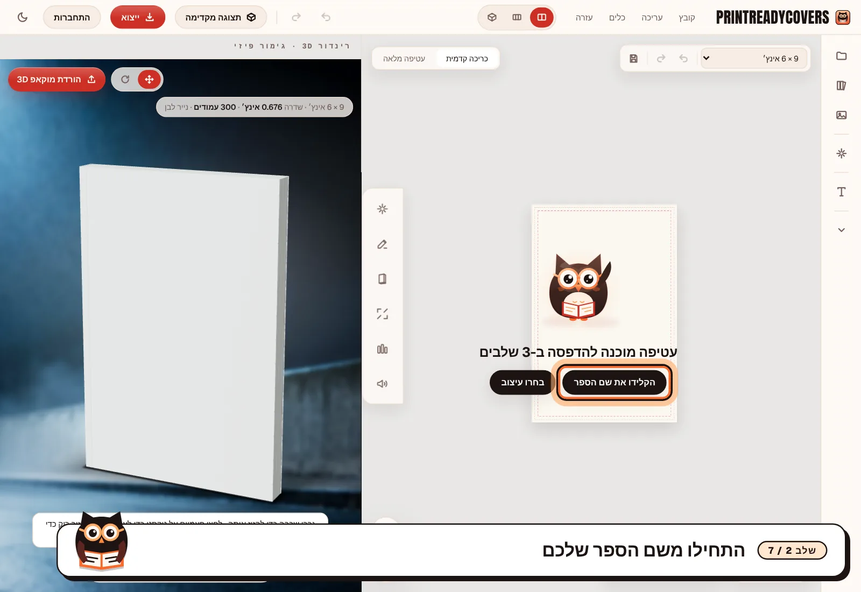The image size is (861, 592).
Task: Click the התחילו משם הספר שלכם text
Action: [x=644, y=550]
